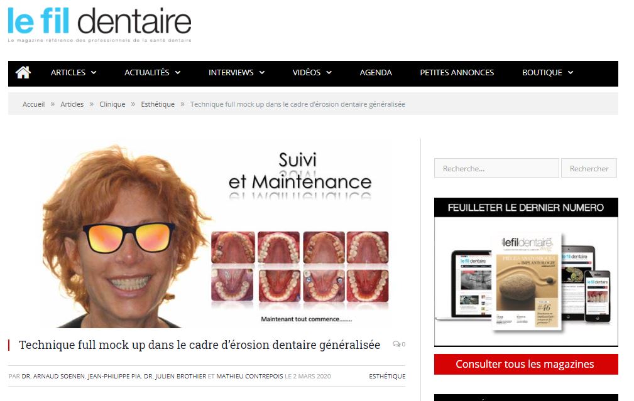Screen dimensions: 634x401
Task: Open Petites Annonces in navigation bar
Action: tap(457, 73)
